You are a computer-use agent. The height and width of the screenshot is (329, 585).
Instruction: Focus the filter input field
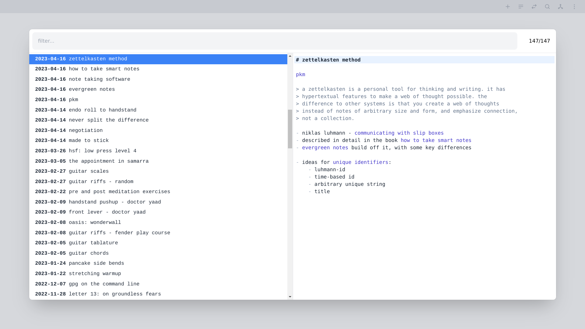275,41
